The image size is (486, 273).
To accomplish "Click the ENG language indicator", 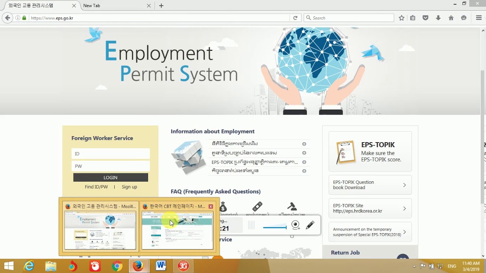I will click(452, 266).
